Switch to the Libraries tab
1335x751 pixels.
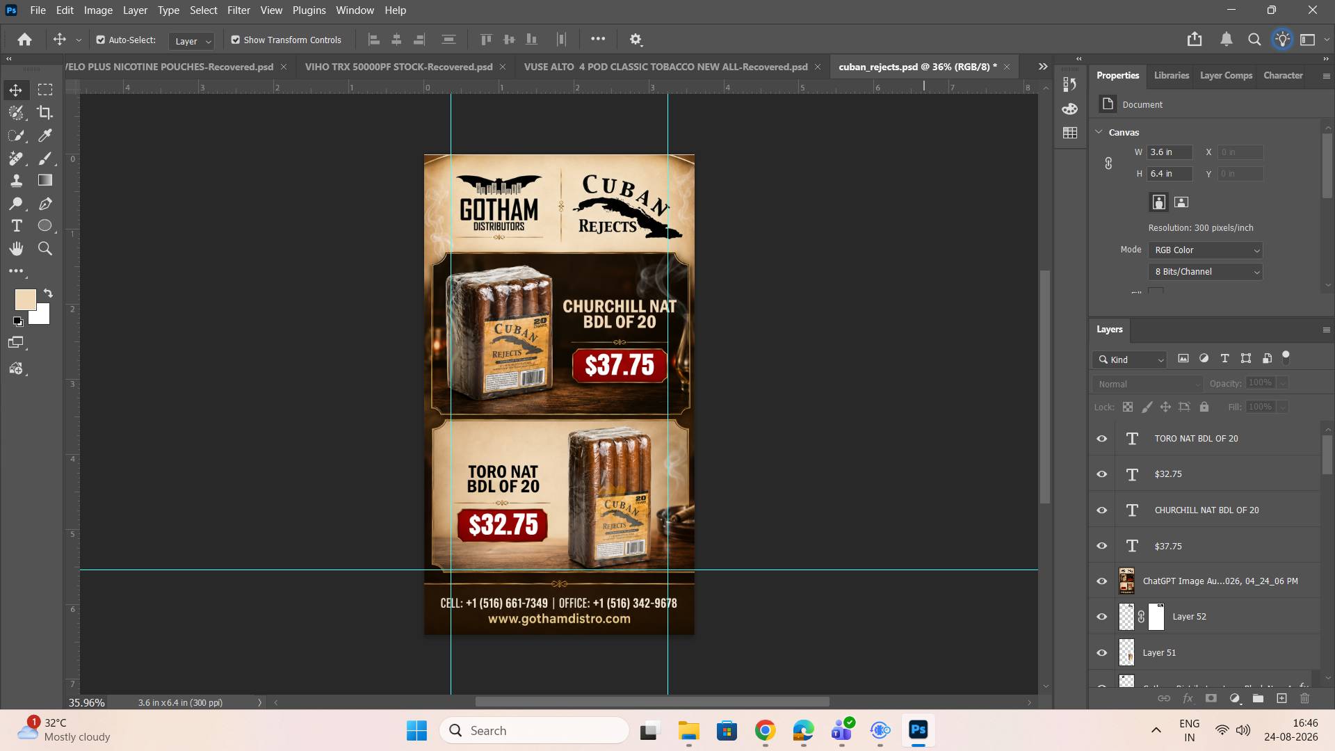tap(1171, 75)
